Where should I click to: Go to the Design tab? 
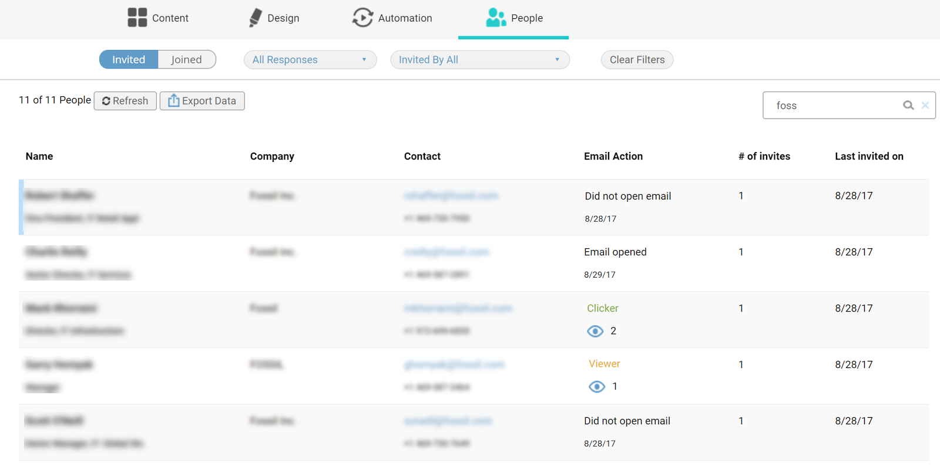click(283, 18)
